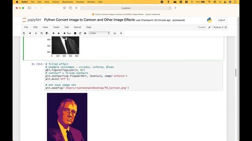252x141 pixels.
Task: Cut selected cells with scissors icon
Action: [36, 33]
